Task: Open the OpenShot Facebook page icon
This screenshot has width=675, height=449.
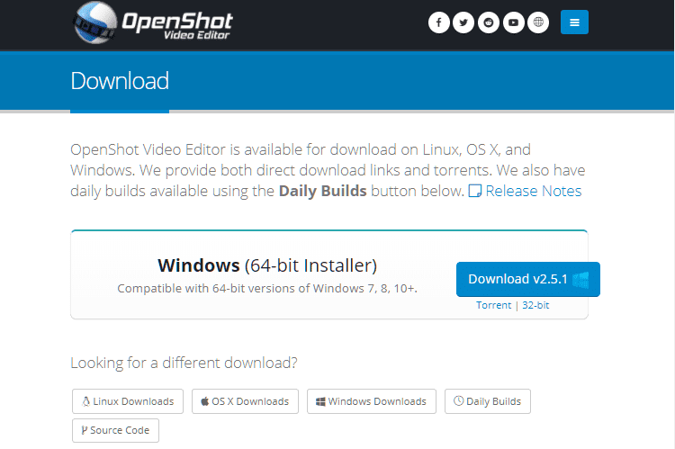Action: (x=438, y=22)
